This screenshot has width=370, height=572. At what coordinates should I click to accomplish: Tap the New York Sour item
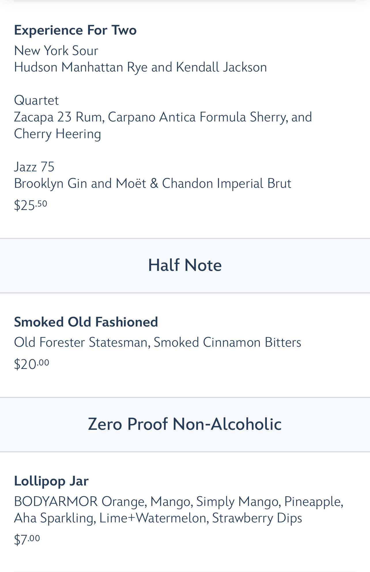[x=56, y=51]
